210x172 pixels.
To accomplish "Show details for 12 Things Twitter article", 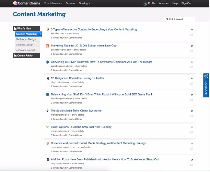I will [x=78, y=82].
